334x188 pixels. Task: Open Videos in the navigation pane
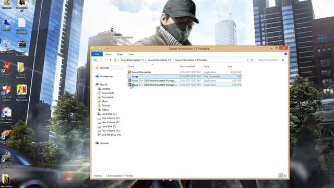click(x=105, y=110)
